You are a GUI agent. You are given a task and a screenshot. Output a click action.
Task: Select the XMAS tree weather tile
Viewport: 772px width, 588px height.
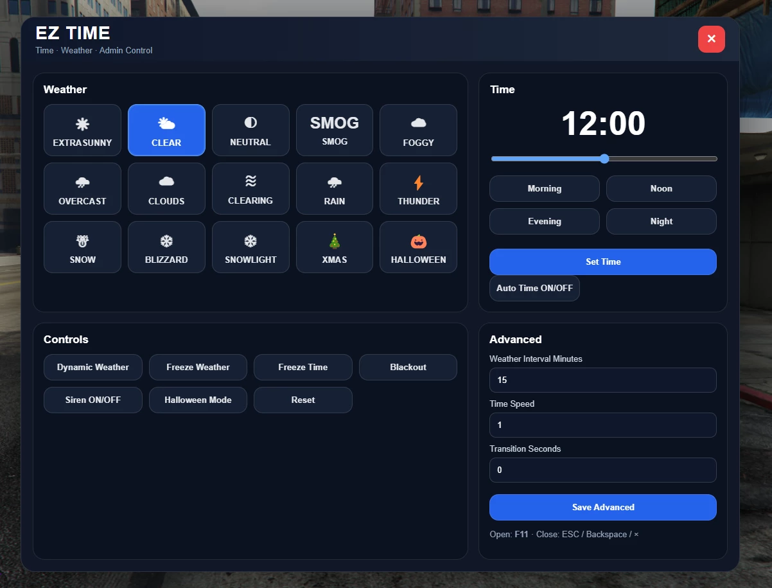(x=335, y=247)
